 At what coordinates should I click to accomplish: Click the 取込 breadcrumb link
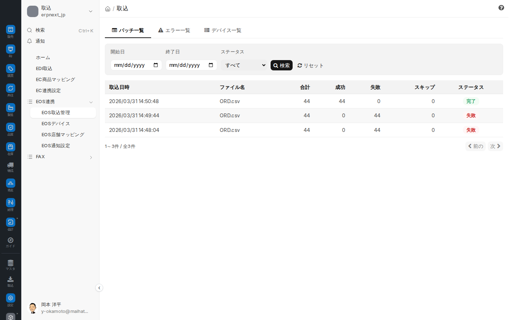pyautogui.click(x=122, y=9)
